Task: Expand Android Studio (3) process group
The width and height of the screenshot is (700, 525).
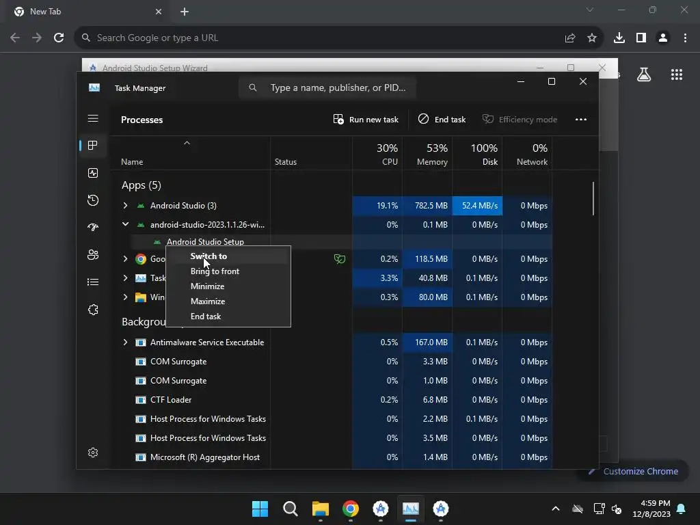Action: [126, 205]
